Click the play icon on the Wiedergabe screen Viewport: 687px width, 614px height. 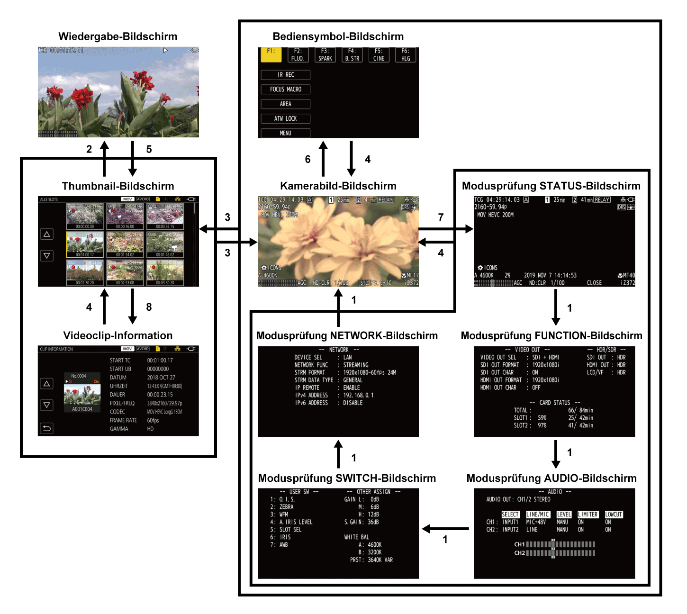coord(165,50)
